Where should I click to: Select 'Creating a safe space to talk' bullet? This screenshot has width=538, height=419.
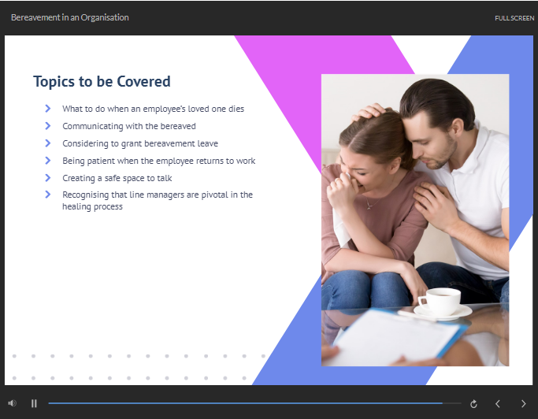point(117,178)
